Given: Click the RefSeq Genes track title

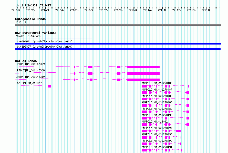Looking at the screenshot, I should coord(26,61).
